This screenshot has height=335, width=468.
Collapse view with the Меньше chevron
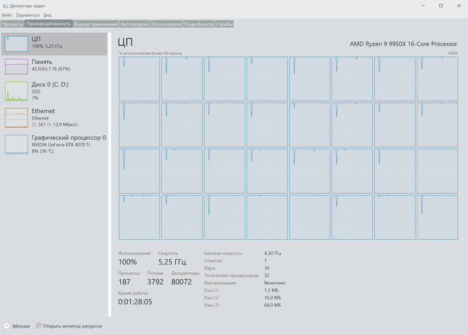coord(7,326)
